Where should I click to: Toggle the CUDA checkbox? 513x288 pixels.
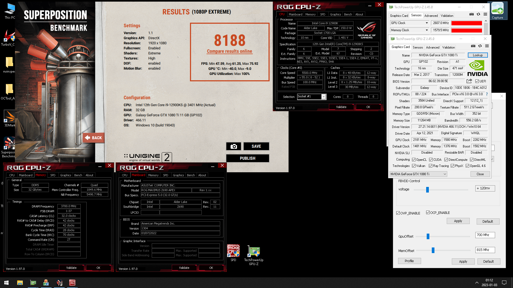coord(431,160)
